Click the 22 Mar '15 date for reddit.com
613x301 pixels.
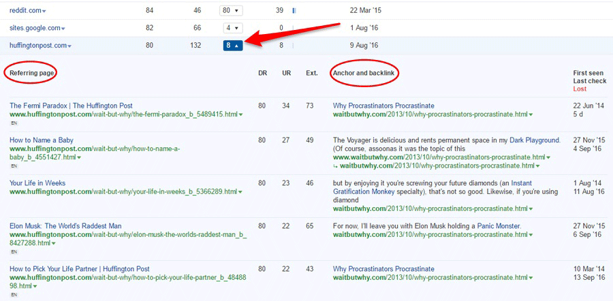(x=365, y=10)
